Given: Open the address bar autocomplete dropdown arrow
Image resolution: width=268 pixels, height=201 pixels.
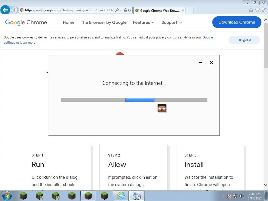Looking at the screenshot, I should (121, 10).
